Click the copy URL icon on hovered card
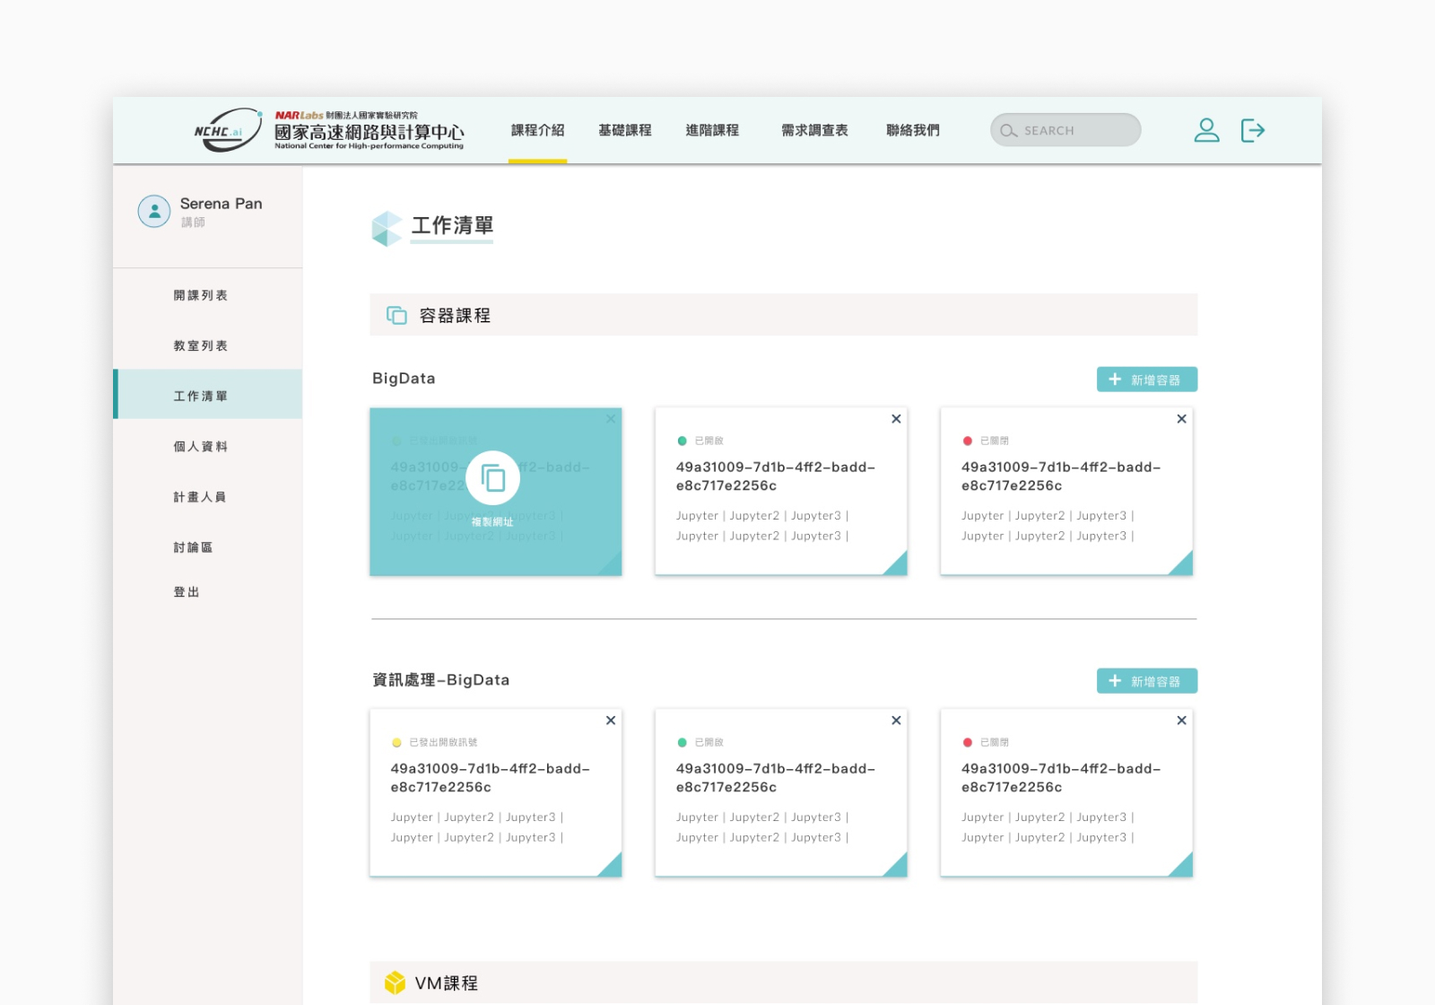This screenshot has height=1005, width=1435. [492, 478]
